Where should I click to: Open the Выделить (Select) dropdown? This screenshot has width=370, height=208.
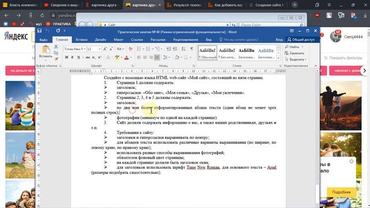click(x=296, y=60)
